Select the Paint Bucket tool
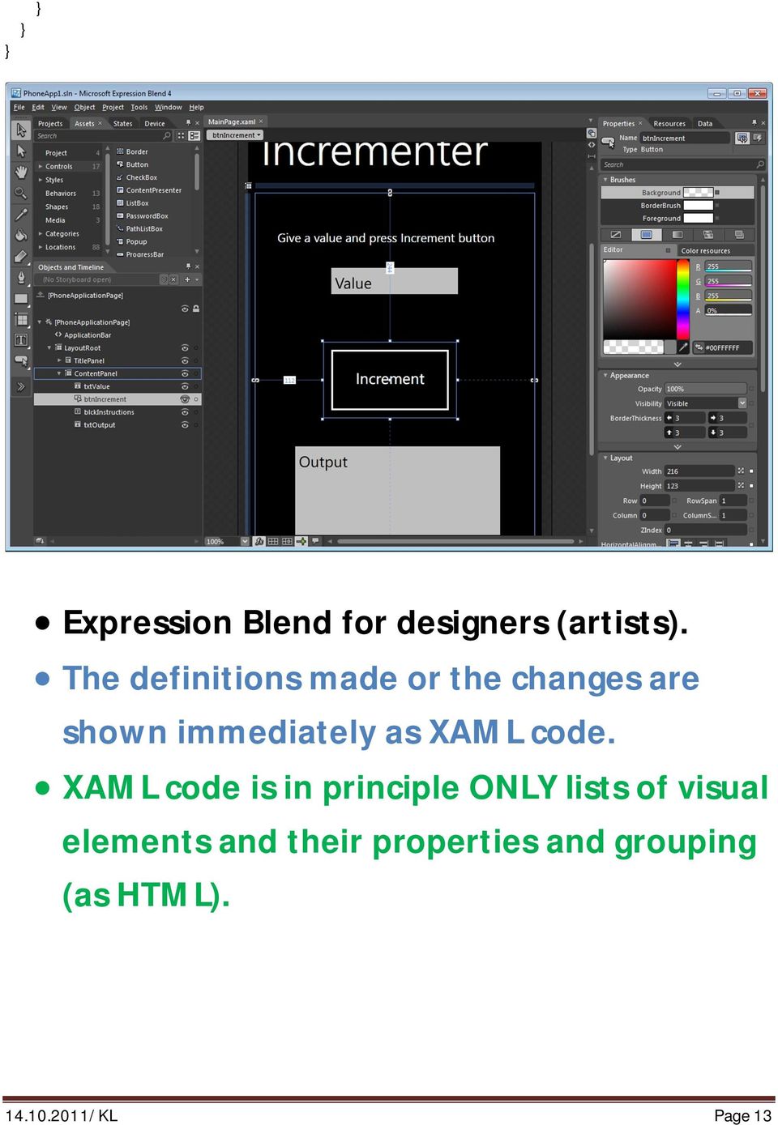This screenshot has width=778, height=1125. (x=21, y=235)
